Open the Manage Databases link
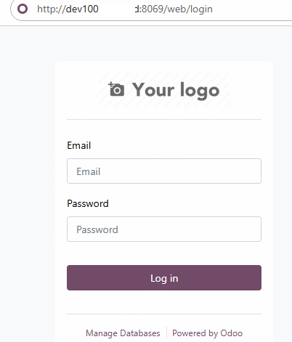Screen dimensions: 292x342 (123, 333)
